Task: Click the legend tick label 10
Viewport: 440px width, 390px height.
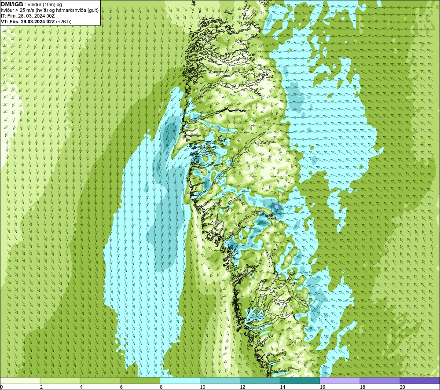Action: point(202,387)
